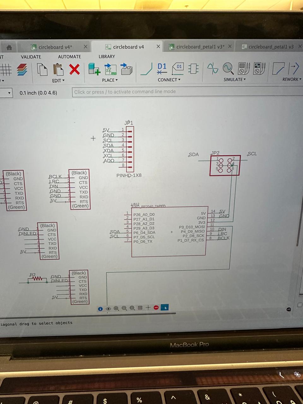This screenshot has height=404, width=303.
Task: Select the Net wire drawing tool
Action: tap(146, 69)
